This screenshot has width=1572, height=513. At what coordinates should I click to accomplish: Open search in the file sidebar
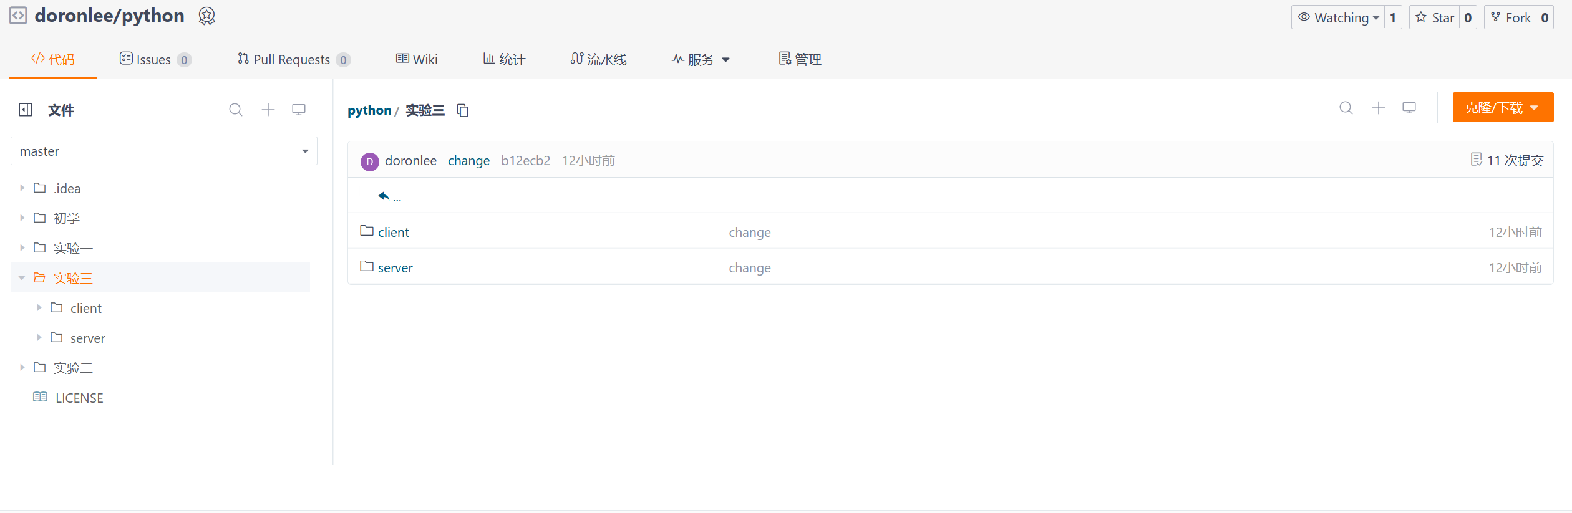pyautogui.click(x=235, y=110)
